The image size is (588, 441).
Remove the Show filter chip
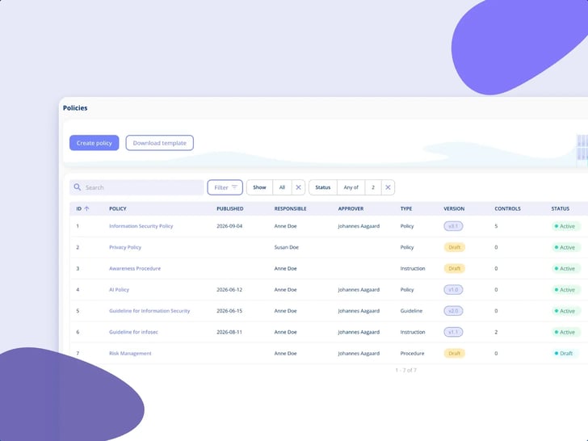pos(299,187)
